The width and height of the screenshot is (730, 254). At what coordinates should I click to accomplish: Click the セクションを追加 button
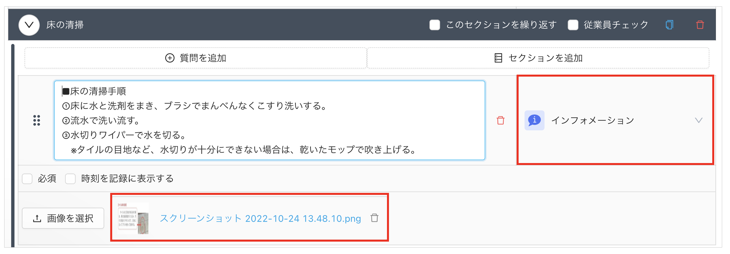[x=538, y=58]
